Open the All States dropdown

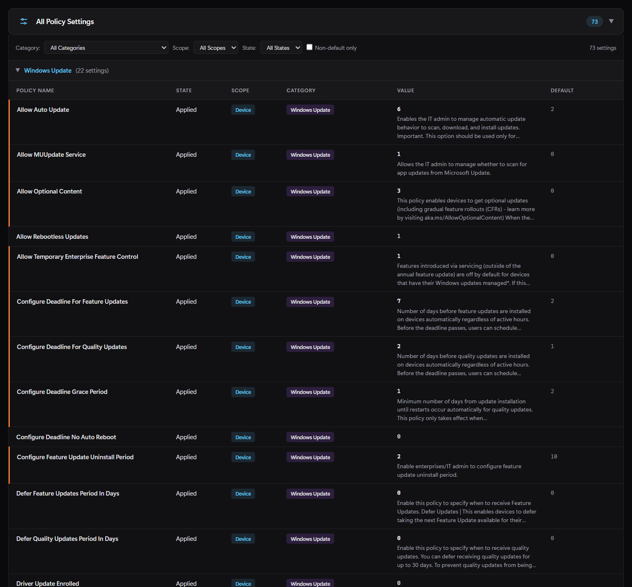click(281, 48)
